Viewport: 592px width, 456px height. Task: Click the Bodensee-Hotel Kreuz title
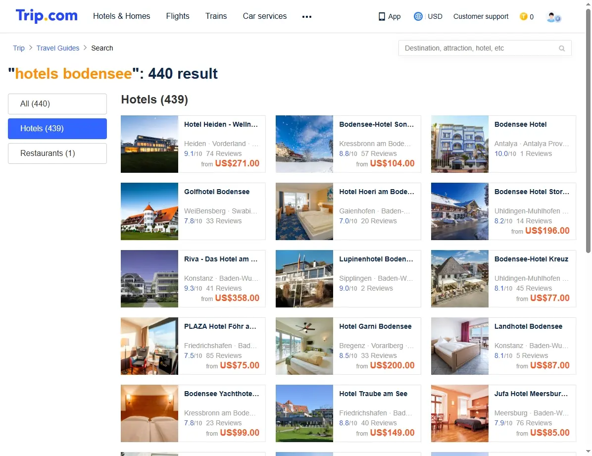coord(531,259)
